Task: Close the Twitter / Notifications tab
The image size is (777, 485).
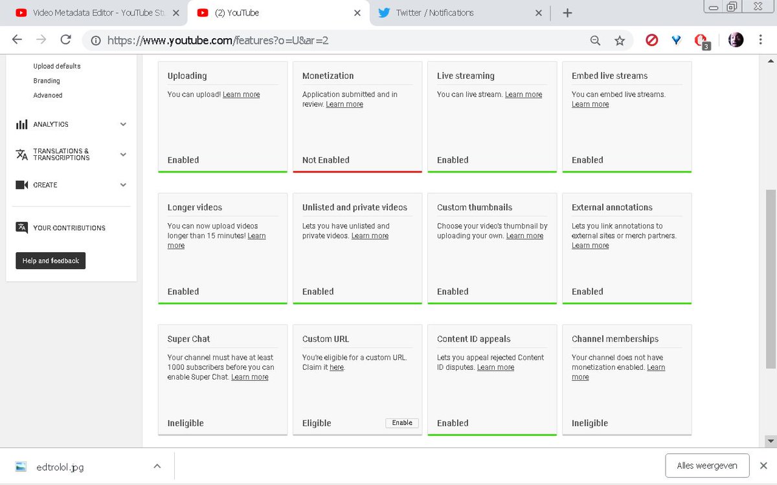Action: point(537,12)
